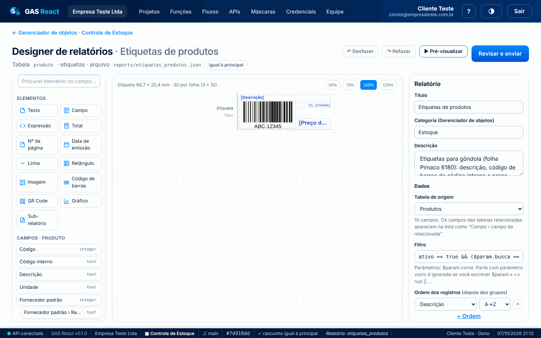Screen dimensions: 541x338
Task: Insert a Retângulo element
Action: click(81, 163)
